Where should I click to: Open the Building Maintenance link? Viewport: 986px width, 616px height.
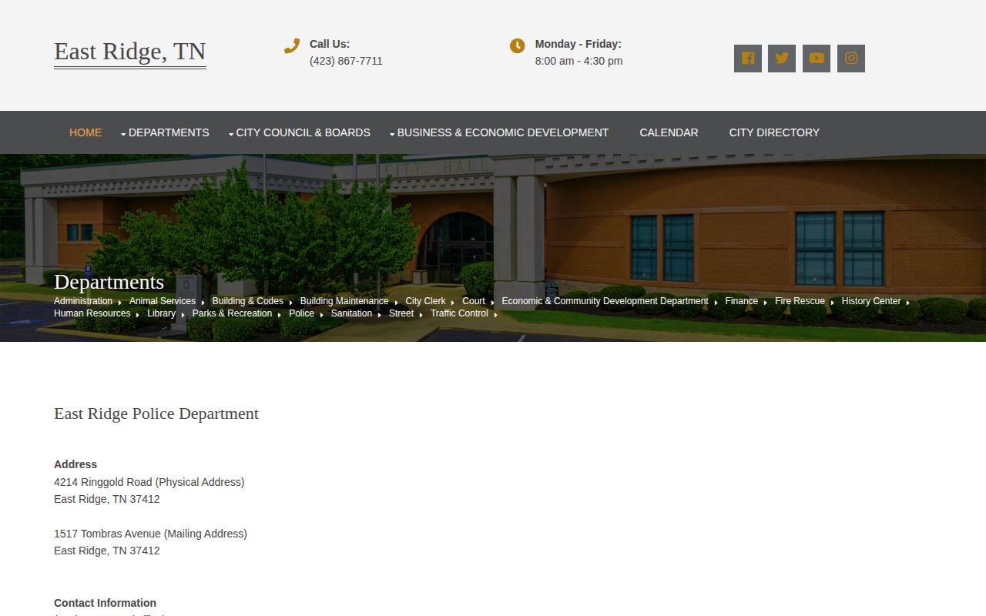(x=344, y=301)
